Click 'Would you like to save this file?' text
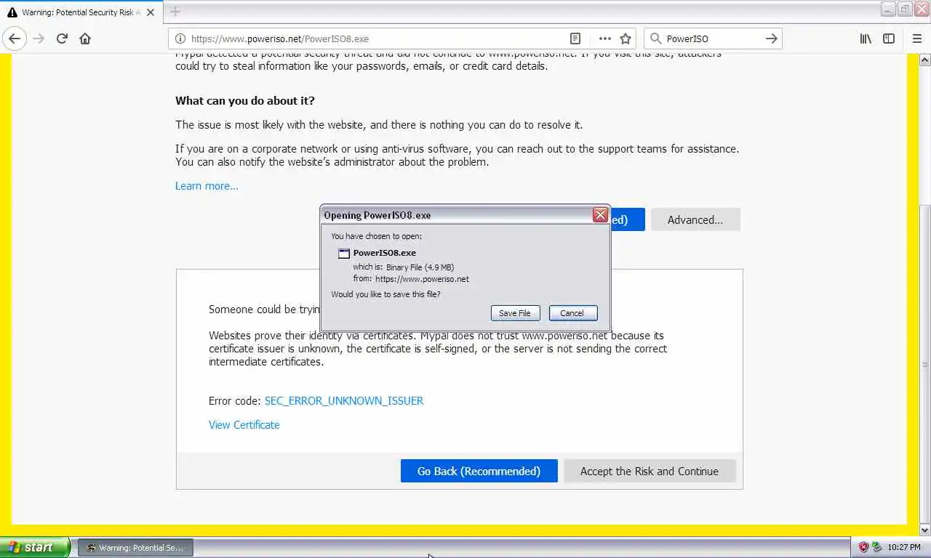The width and height of the screenshot is (931, 558). click(x=385, y=294)
